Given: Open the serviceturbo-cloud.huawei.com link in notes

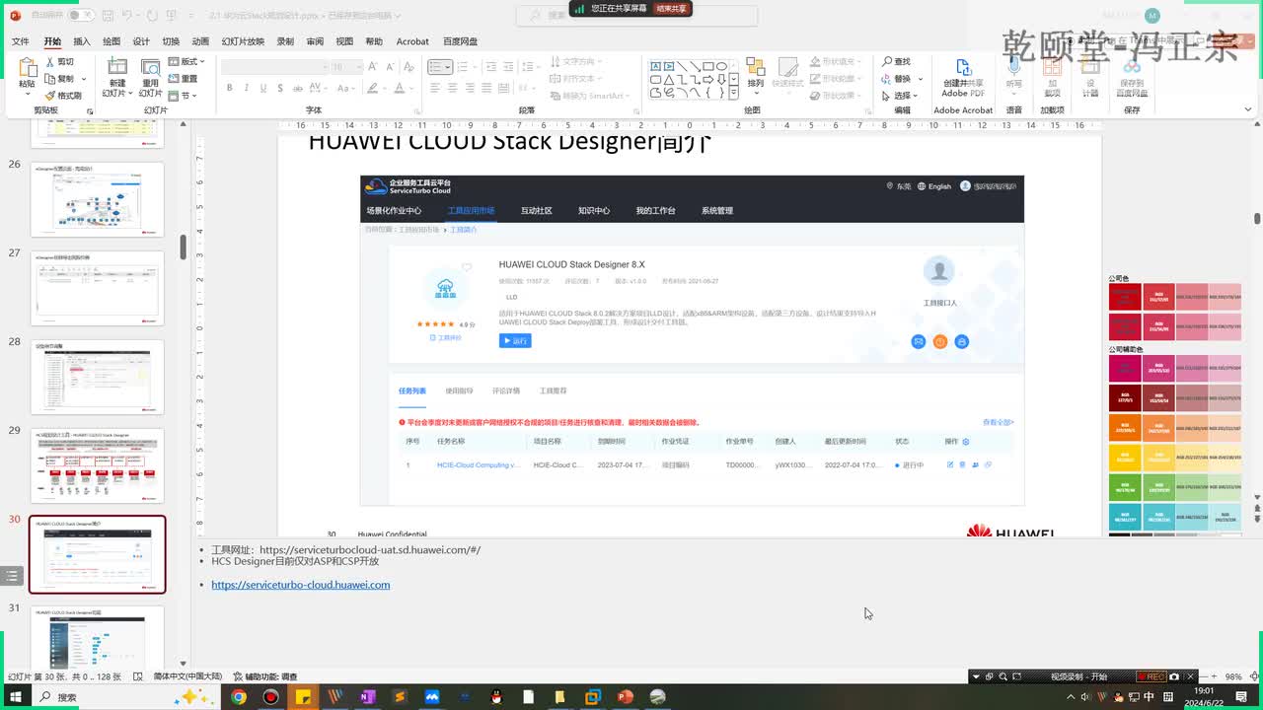Looking at the screenshot, I should 301,585.
